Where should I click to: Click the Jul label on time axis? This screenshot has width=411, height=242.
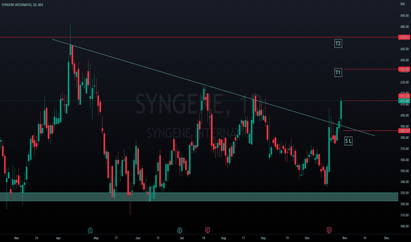182,238
